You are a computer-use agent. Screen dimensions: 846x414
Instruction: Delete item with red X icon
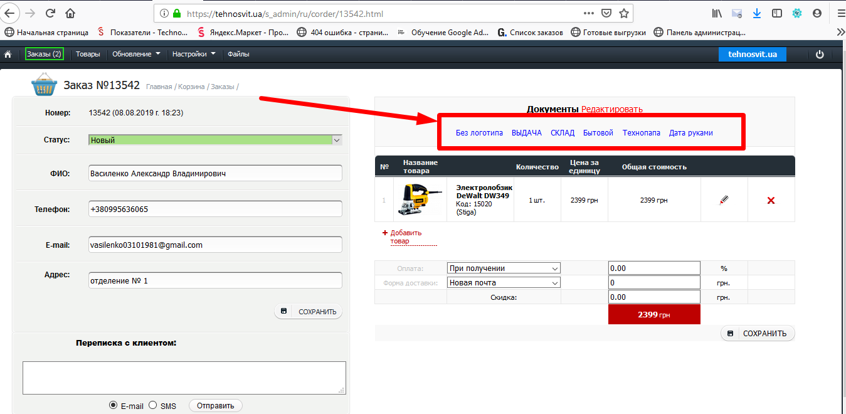771,200
